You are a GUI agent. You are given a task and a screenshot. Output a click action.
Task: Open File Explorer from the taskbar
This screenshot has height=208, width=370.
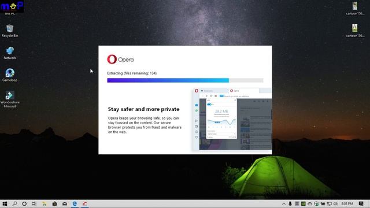pos(45,204)
